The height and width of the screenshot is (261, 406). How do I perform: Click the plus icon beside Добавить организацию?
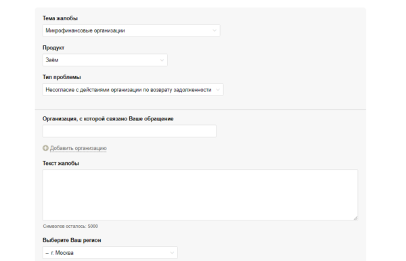click(x=45, y=148)
